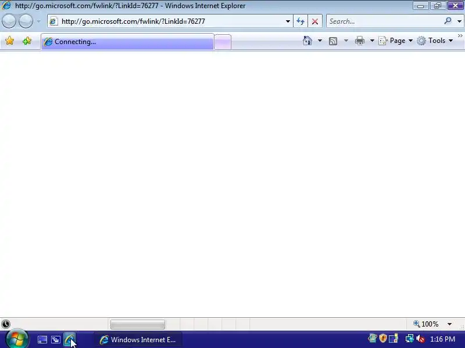This screenshot has height=348, width=465.
Task: Expand the Print dropdown arrow
Action: coord(372,41)
